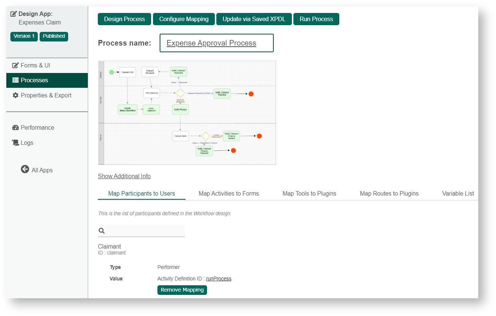This screenshot has width=496, height=316.
Task: Click the Processes table icon in sidebar
Action: click(16, 80)
